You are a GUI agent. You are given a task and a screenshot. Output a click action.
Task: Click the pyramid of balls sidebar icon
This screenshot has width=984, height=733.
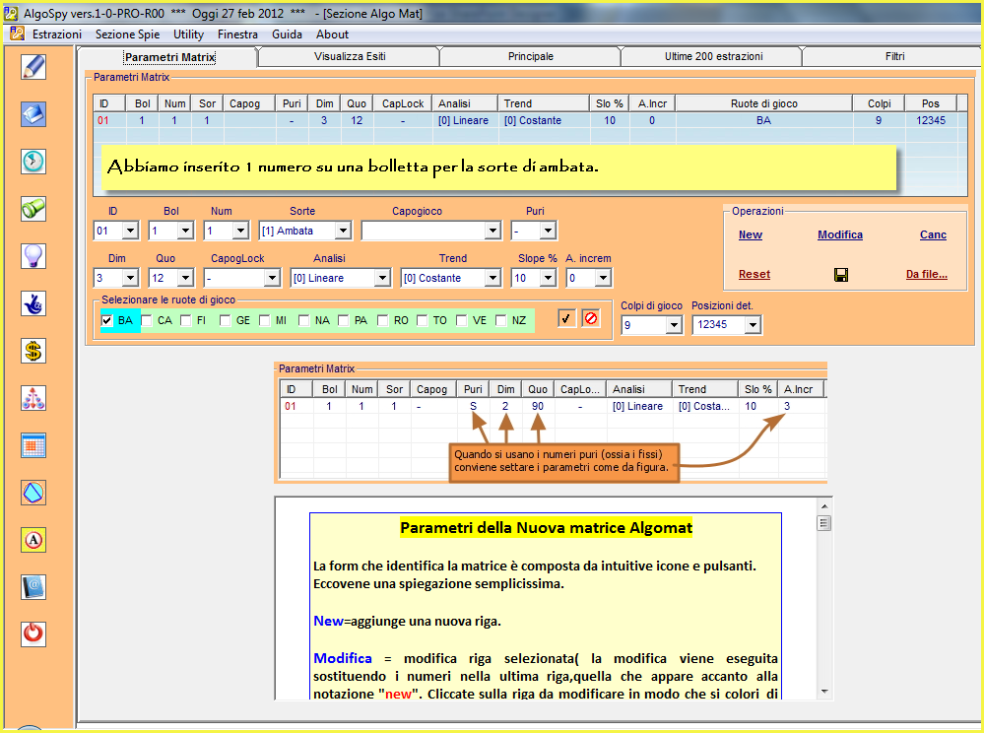33,398
